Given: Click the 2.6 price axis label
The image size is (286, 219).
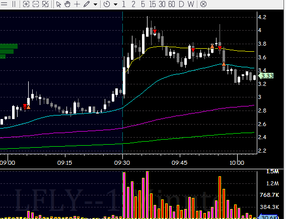Looking at the screenshot, I should pyautogui.click(x=262, y=124).
